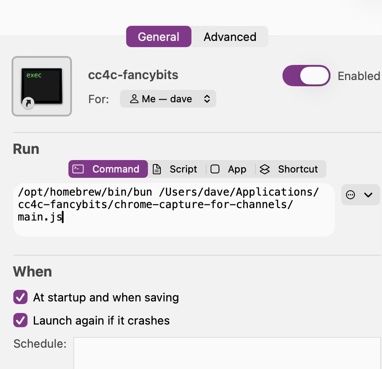
Task: Click the person icon beside Me — dave
Action: click(x=134, y=99)
